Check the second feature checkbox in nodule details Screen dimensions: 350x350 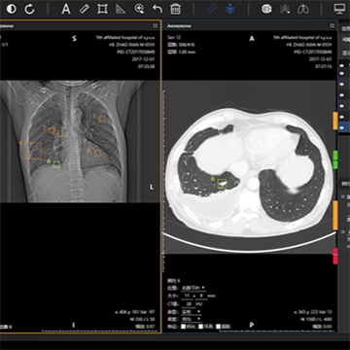[201, 327]
